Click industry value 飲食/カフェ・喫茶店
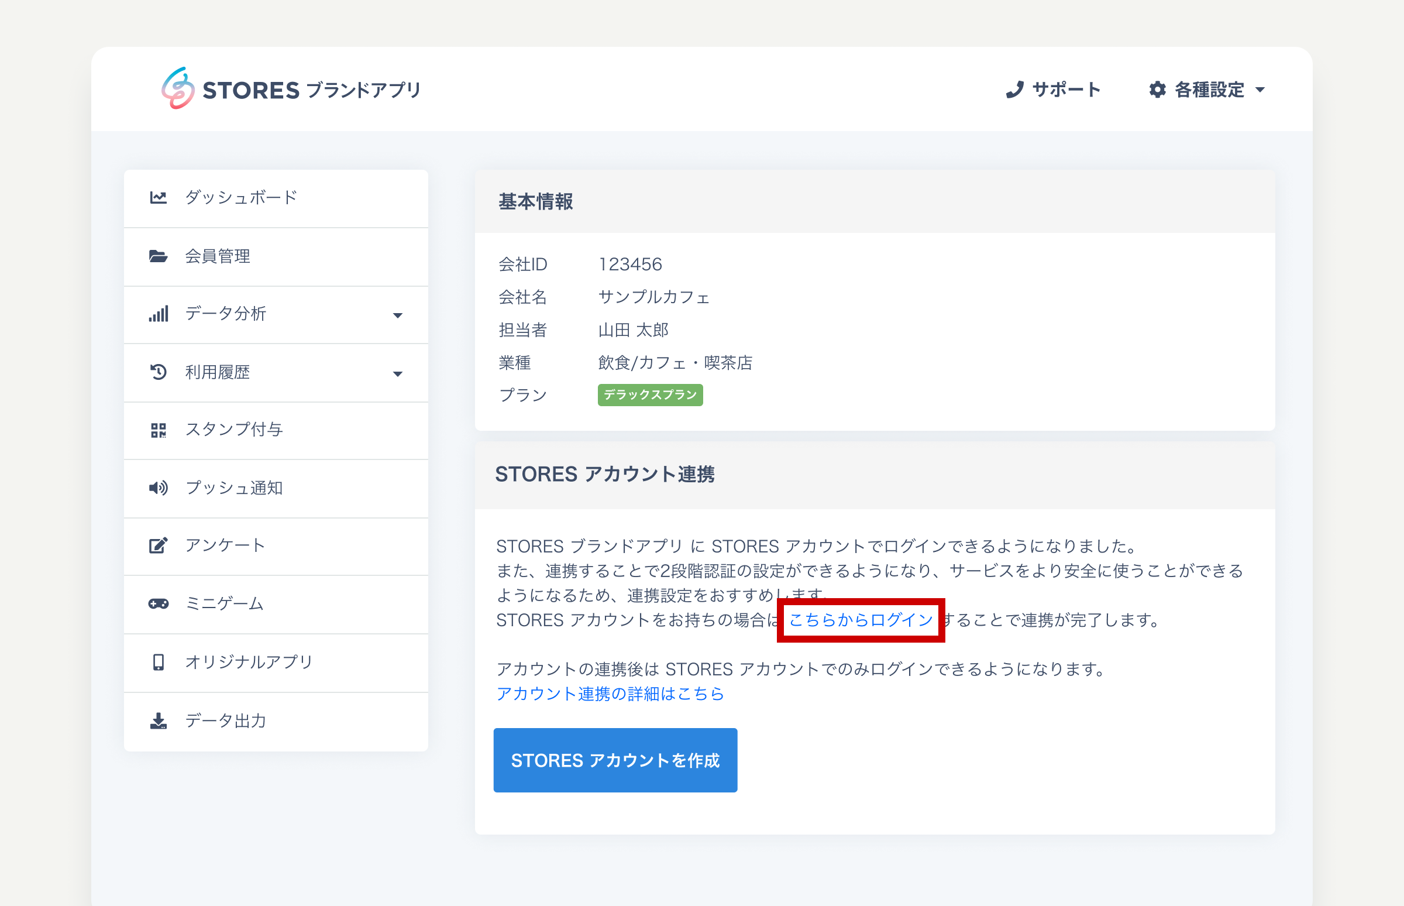Screen dimensions: 1404x906 point(675,362)
